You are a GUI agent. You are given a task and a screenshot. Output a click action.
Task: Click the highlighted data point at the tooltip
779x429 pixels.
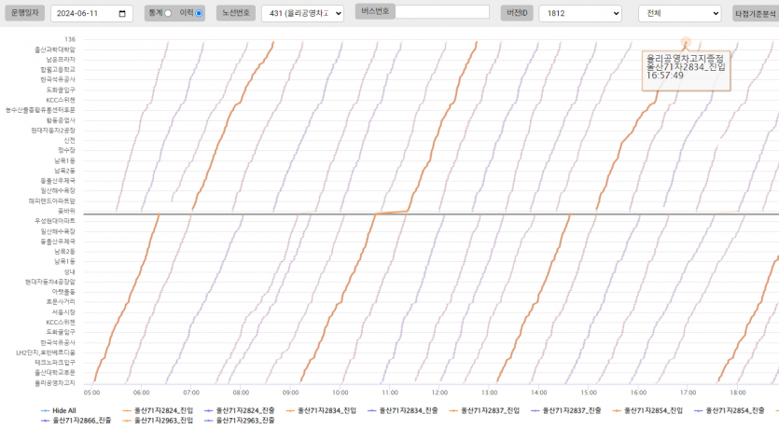pos(686,41)
